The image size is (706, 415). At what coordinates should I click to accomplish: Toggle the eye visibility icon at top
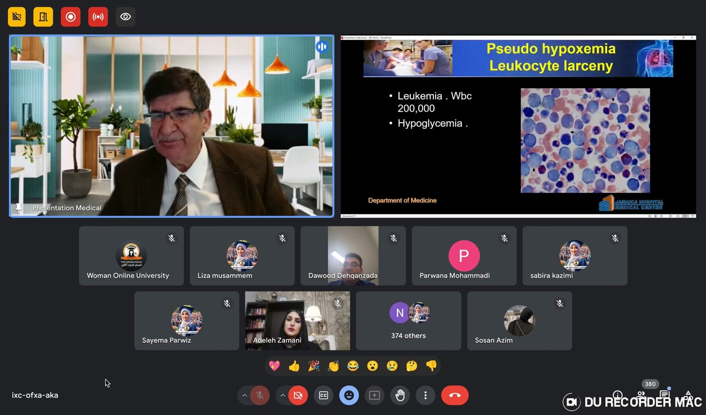(125, 17)
